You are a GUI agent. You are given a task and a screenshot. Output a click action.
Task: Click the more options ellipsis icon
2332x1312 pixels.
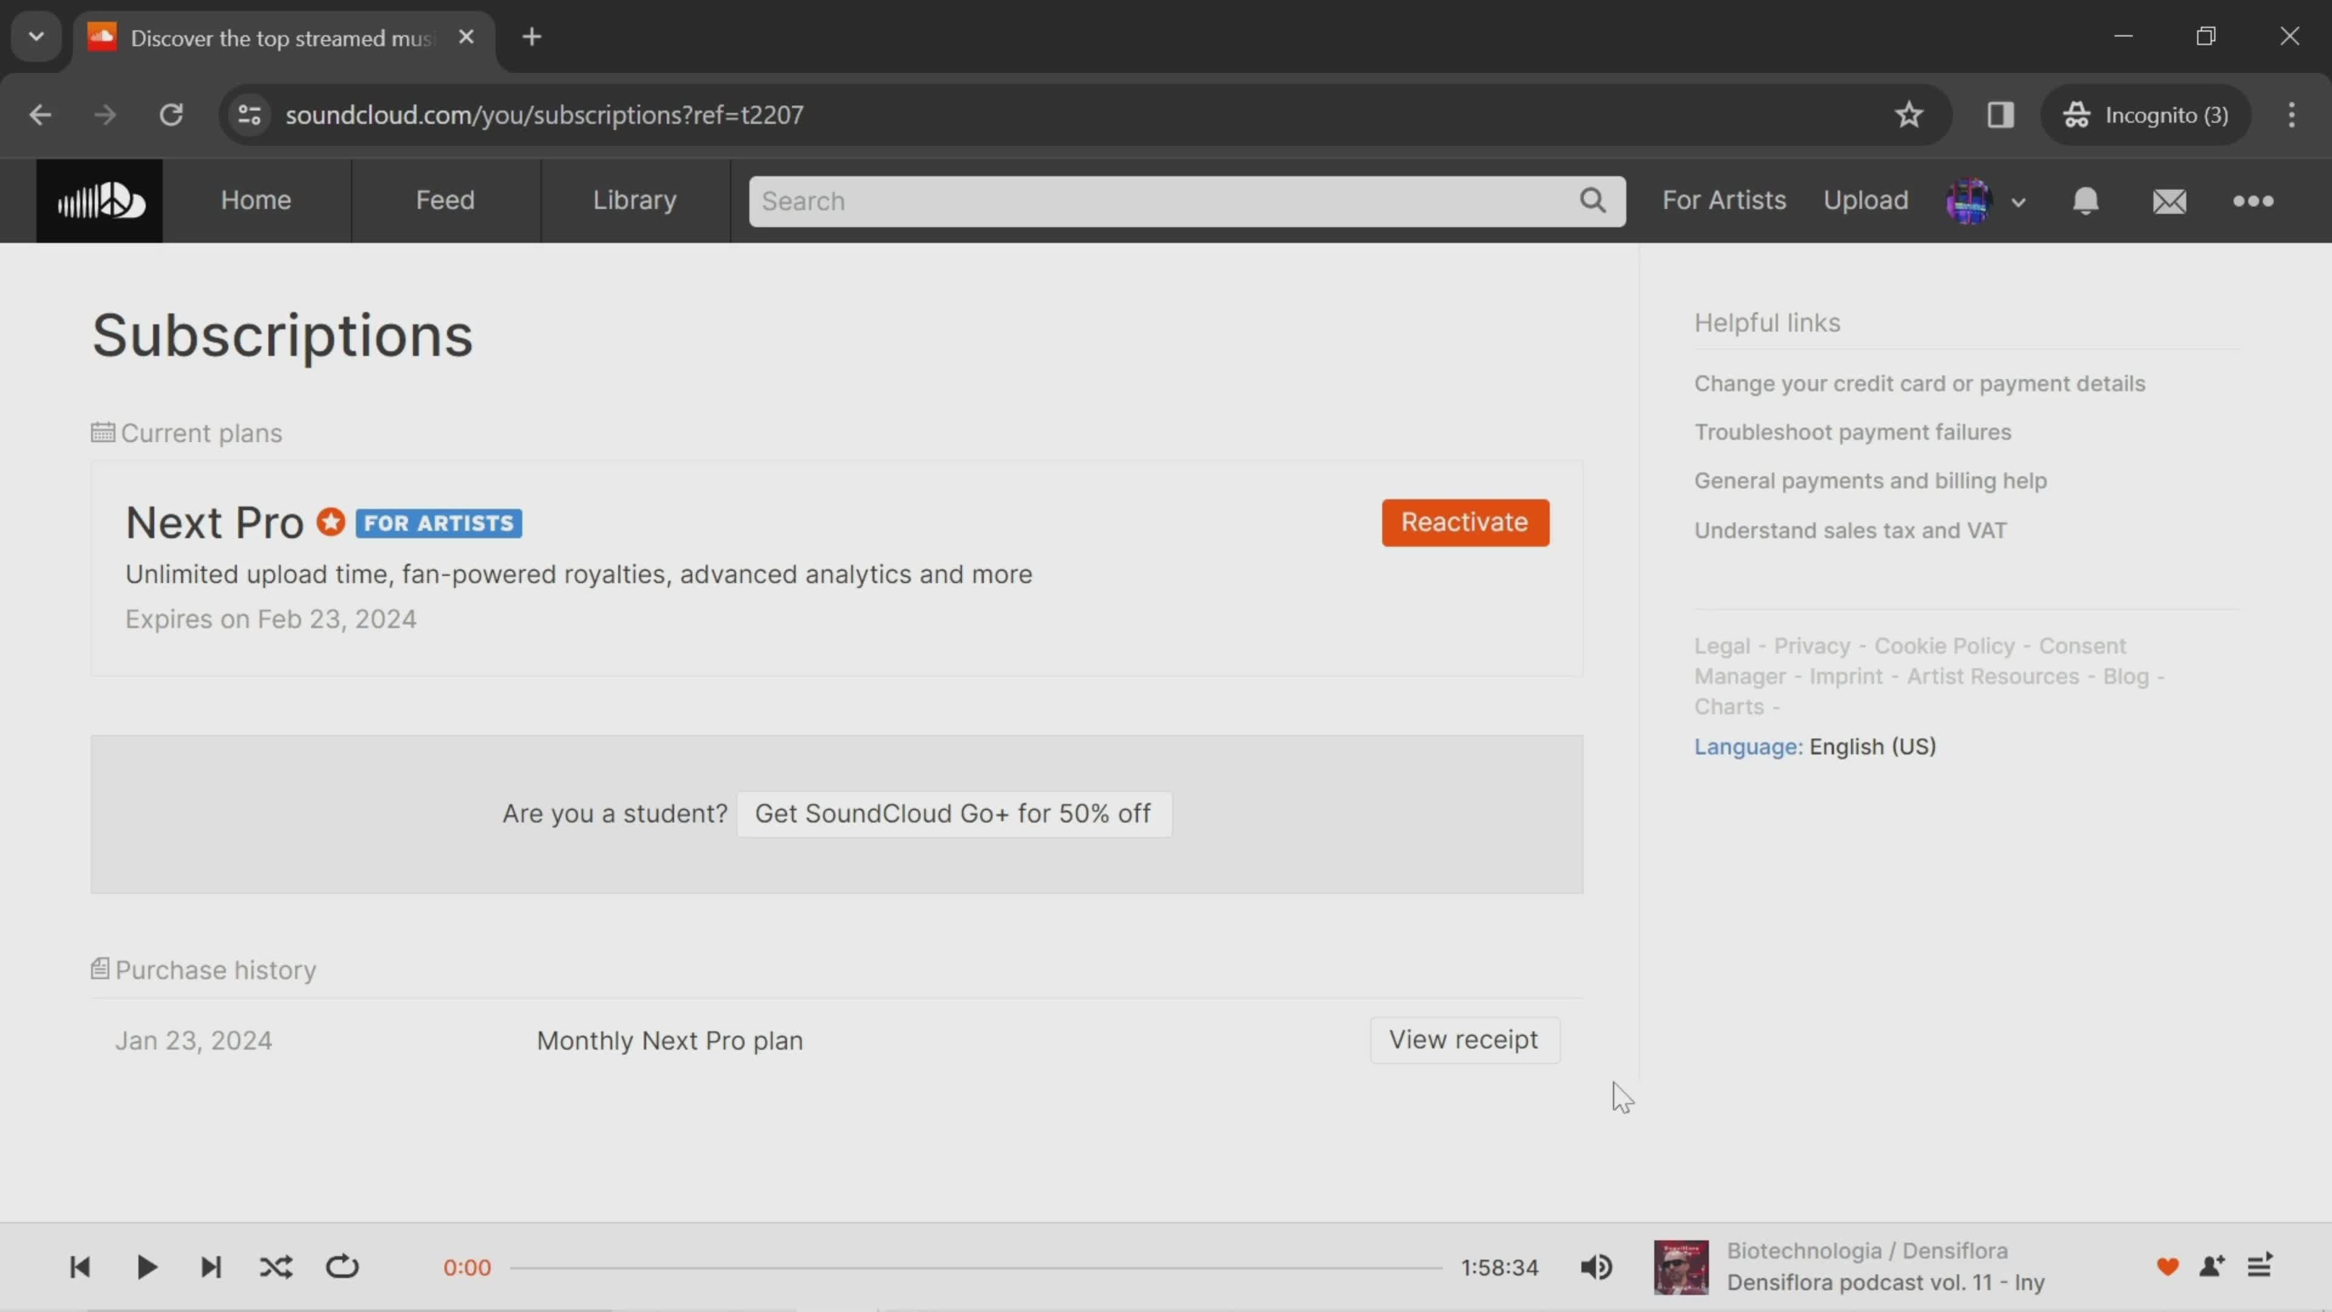pos(2254,199)
